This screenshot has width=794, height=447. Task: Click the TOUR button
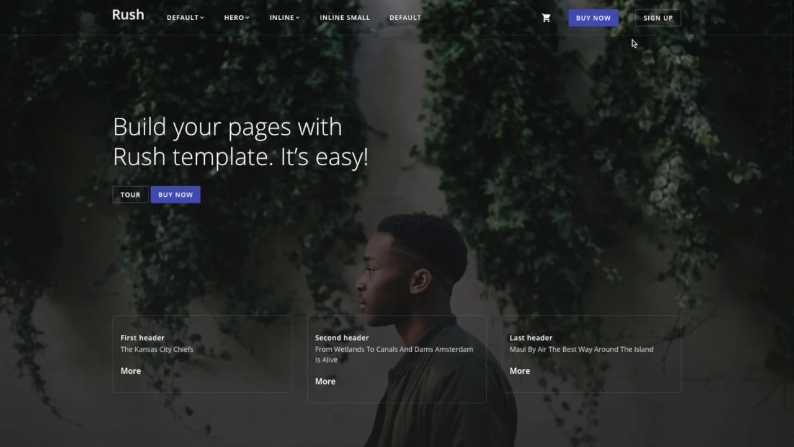click(130, 194)
